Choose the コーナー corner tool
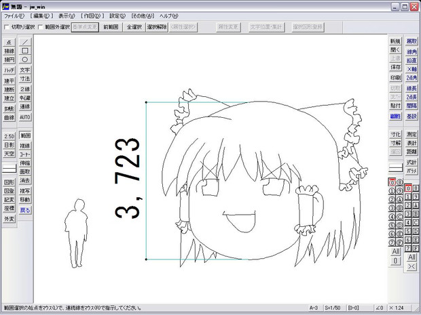The image size is (421, 315). pyautogui.click(x=25, y=154)
